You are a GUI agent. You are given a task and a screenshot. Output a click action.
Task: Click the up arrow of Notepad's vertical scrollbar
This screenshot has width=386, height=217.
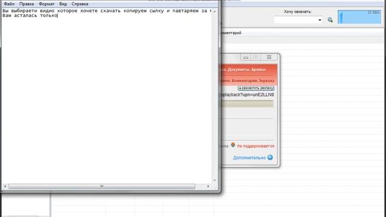pos(215,11)
